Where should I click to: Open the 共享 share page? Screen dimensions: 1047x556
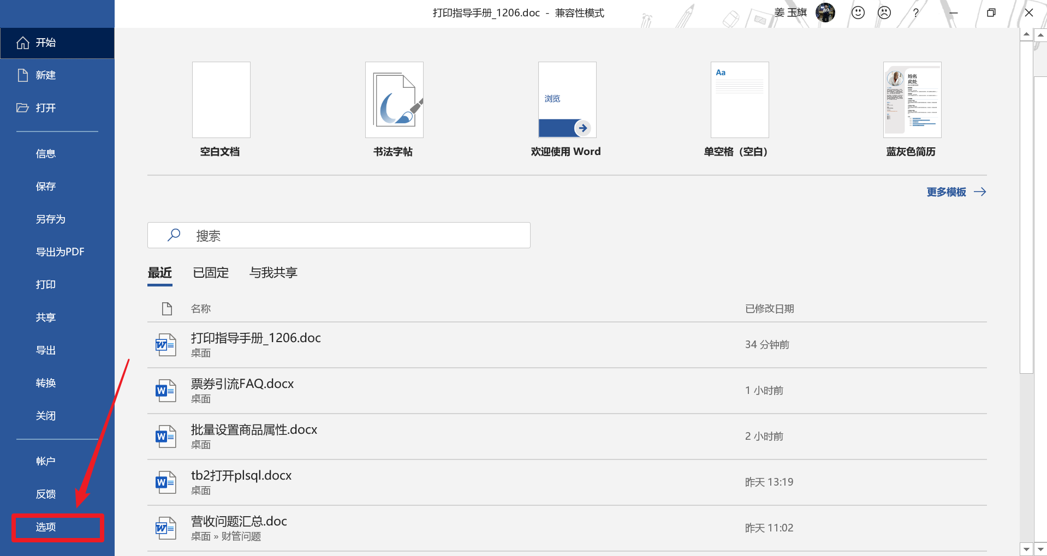57,318
